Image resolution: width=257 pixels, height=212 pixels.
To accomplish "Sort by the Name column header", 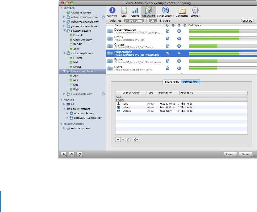I will click(x=139, y=25).
